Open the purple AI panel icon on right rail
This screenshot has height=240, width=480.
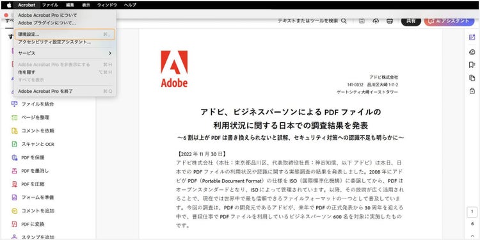tap(472, 37)
